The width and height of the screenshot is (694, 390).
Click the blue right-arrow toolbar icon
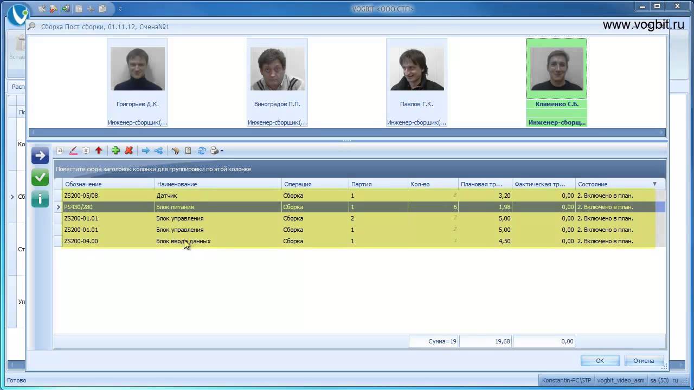145,151
